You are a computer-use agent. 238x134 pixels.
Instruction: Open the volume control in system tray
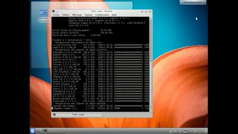click(x=175, y=131)
